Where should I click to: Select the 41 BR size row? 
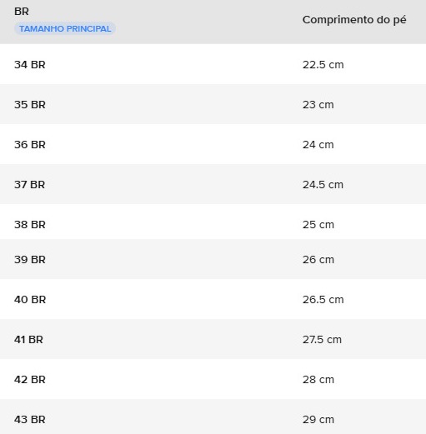tap(213, 339)
